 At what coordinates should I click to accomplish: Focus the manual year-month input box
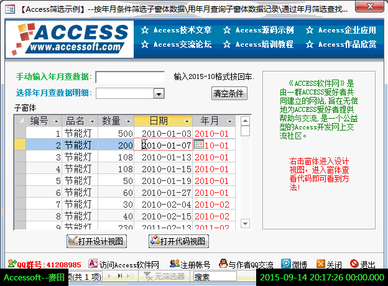[130, 77]
